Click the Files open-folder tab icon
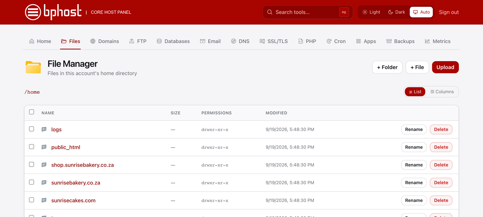The image size is (483, 217). click(x=64, y=41)
